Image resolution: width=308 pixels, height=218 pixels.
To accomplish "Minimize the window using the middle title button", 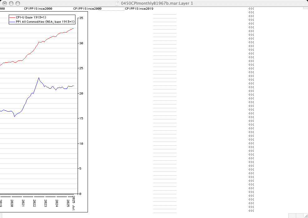I will pyautogui.click(x=11, y=3).
